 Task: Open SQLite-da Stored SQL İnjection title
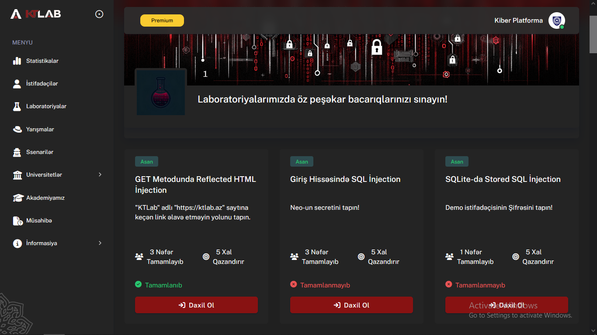tap(503, 179)
